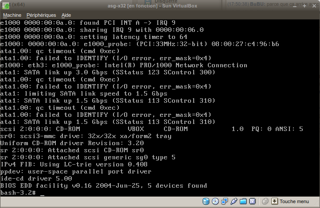Screen dimensions: 320x208
Task: Click the virtualization chip status icon
Action: coord(252,201)
